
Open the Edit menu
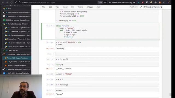(50, 7)
